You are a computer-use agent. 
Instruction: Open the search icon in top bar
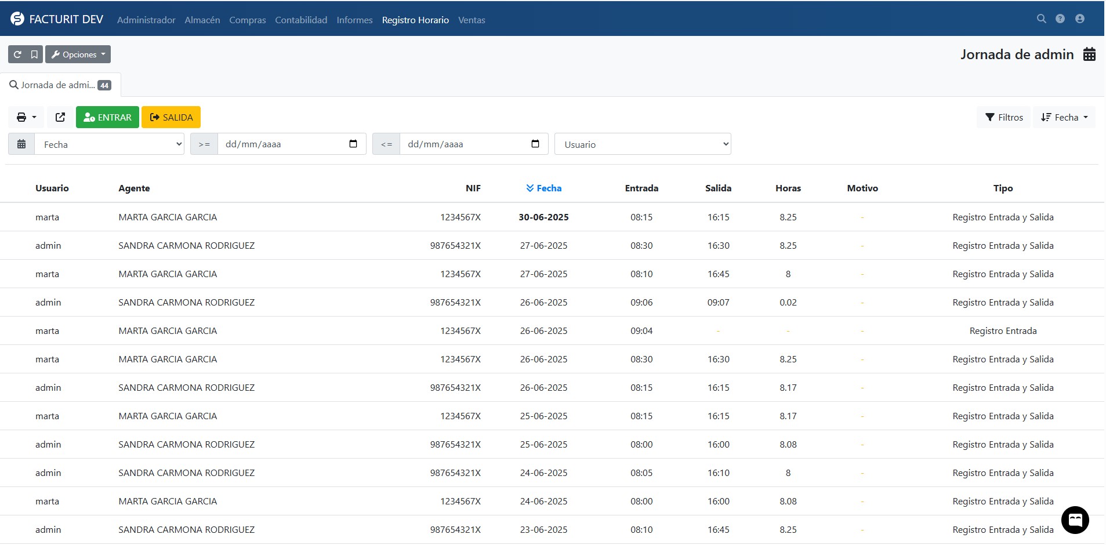pyautogui.click(x=1041, y=19)
